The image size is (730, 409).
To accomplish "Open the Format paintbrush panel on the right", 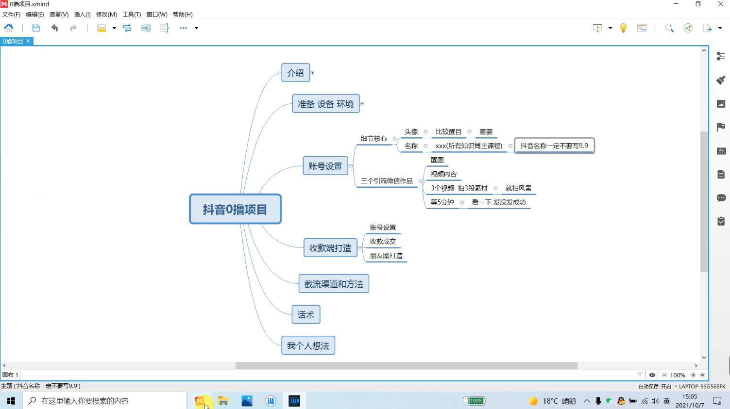I will coord(721,80).
